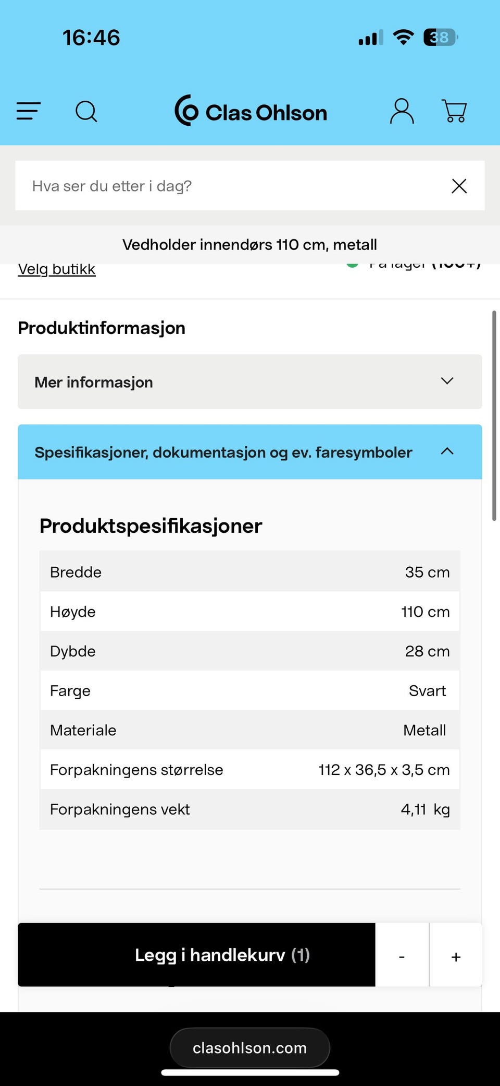The height and width of the screenshot is (1086, 500).
Task: Tap the Wi-Fi status icon
Action: [403, 38]
